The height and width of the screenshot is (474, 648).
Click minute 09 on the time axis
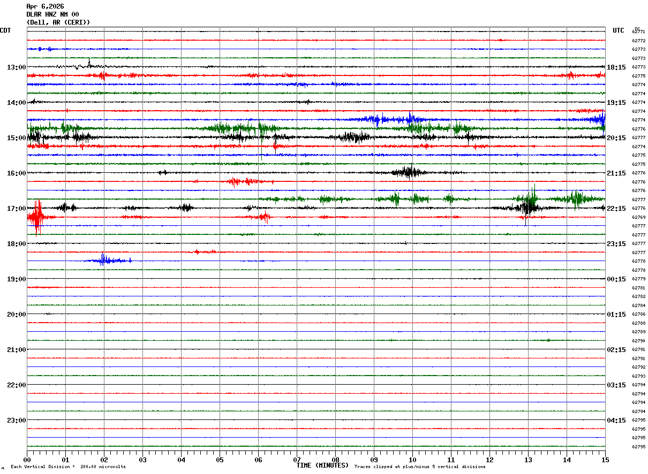coord(374,460)
